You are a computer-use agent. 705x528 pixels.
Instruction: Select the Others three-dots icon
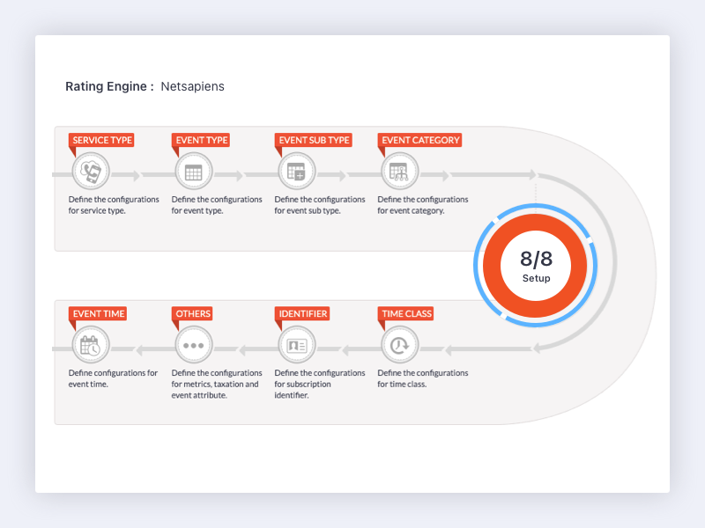[x=194, y=345]
